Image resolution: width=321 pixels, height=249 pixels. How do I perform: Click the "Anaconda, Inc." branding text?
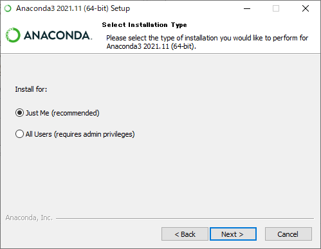29,218
